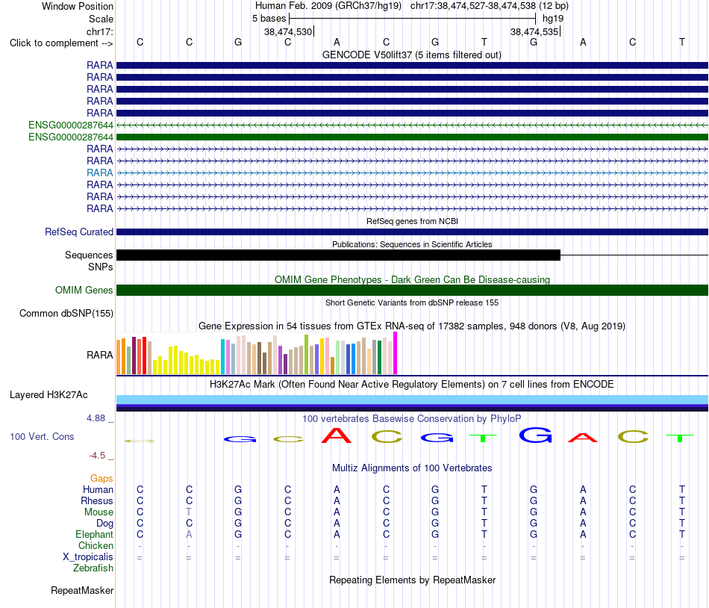Screen dimensions: 709x608
Task: Click the Sequences track label
Action: tap(89, 255)
